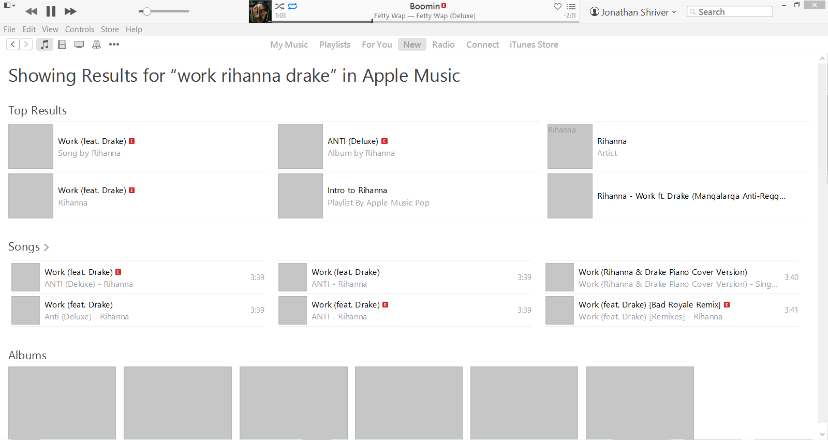The width and height of the screenshot is (828, 440).
Task: Switch to iTunes Store tab
Action: tap(534, 45)
